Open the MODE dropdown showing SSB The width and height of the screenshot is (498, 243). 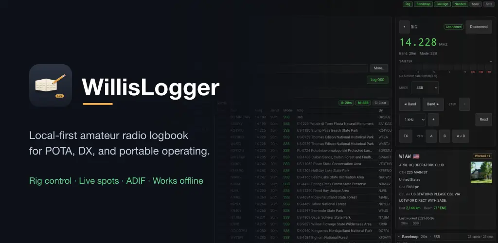coord(425,87)
